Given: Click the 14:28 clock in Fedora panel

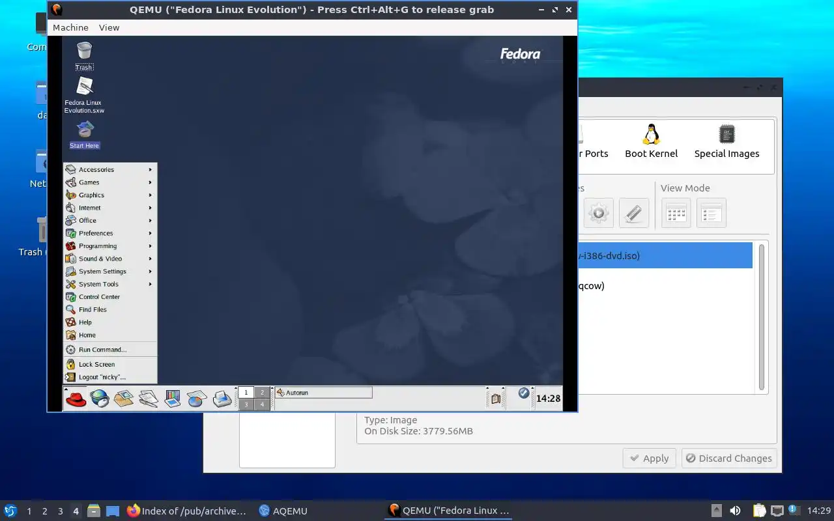Looking at the screenshot, I should 548,399.
